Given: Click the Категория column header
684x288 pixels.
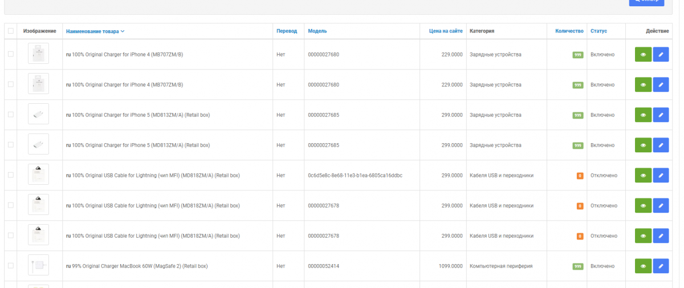Looking at the screenshot, I should pos(482,31).
